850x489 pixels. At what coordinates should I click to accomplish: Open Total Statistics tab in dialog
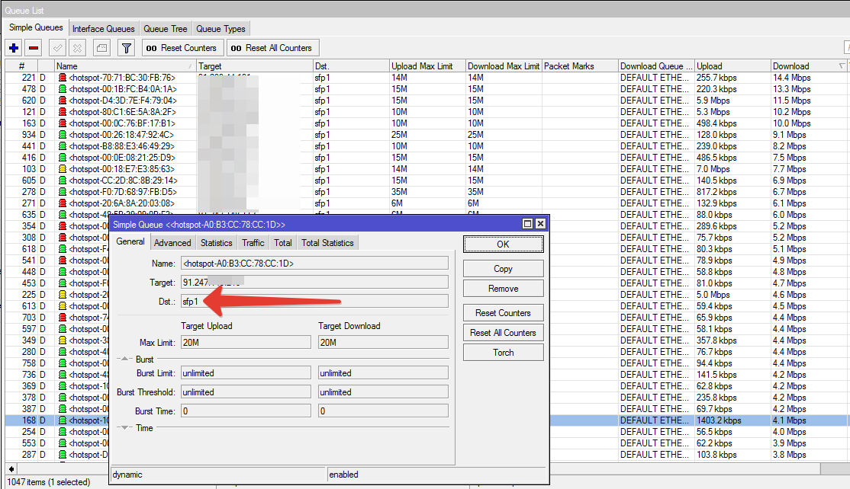[x=327, y=243]
